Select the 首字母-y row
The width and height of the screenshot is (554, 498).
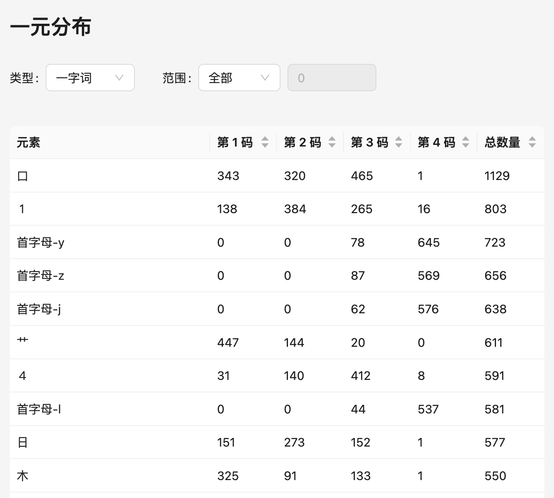tap(41, 242)
